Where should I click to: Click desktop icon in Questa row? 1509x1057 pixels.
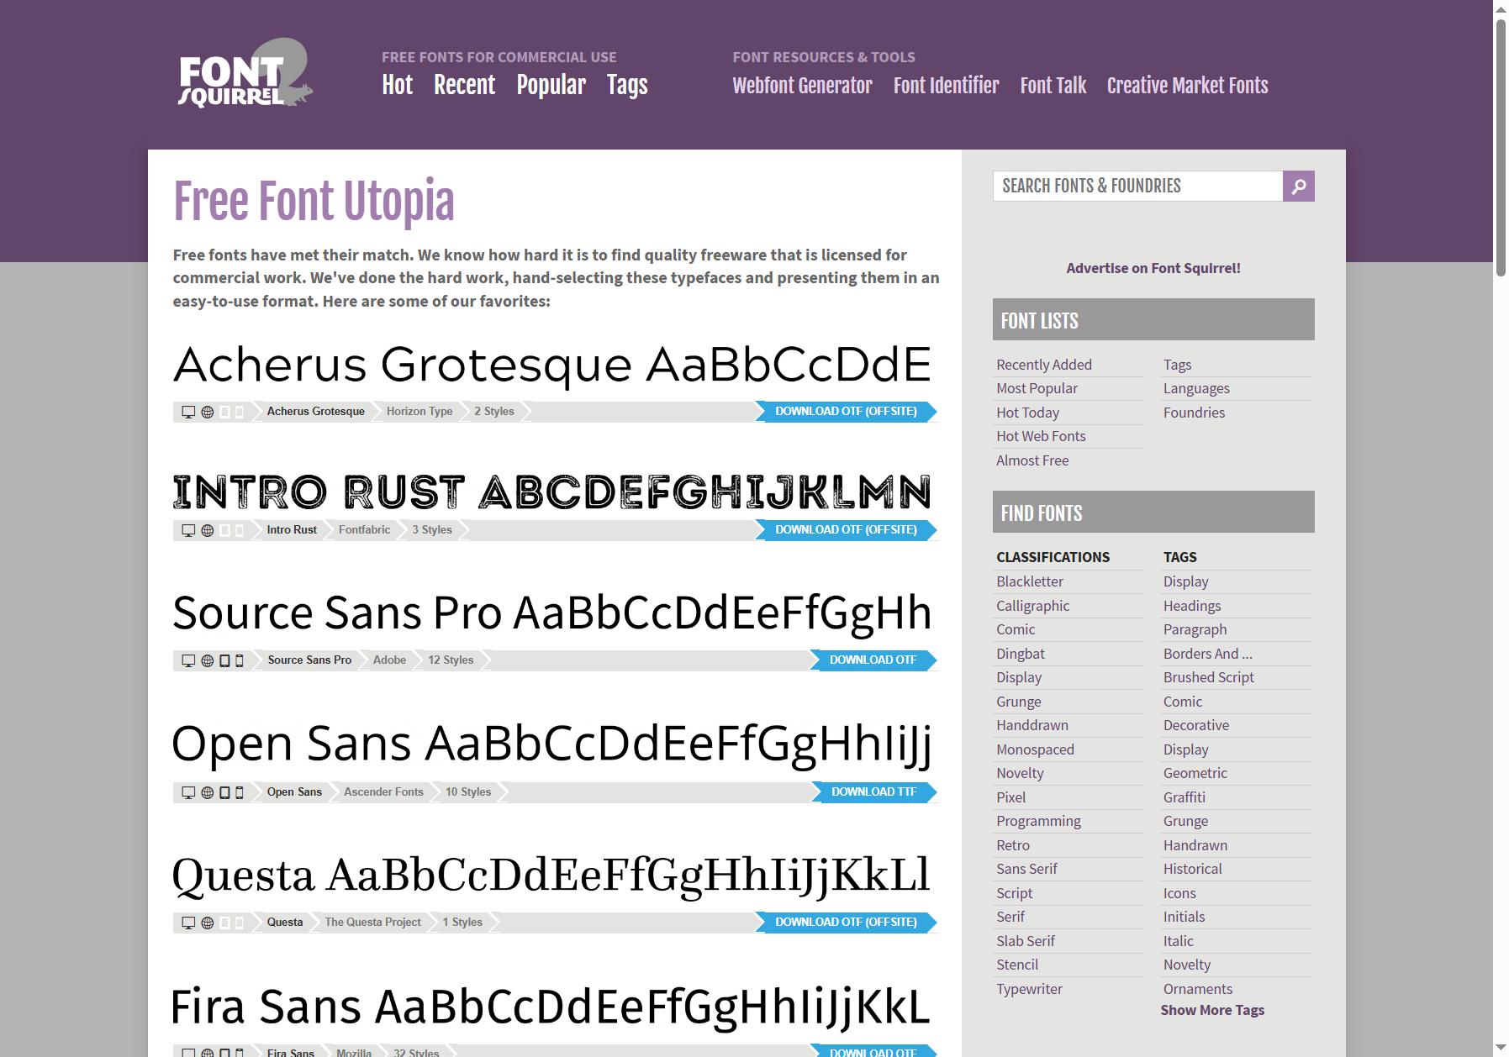click(188, 923)
